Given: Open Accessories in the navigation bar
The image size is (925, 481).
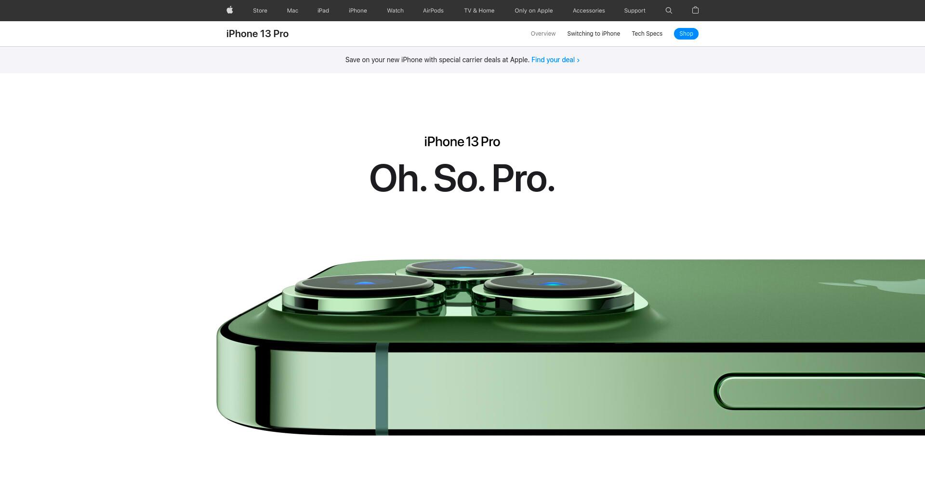Looking at the screenshot, I should 589,11.
